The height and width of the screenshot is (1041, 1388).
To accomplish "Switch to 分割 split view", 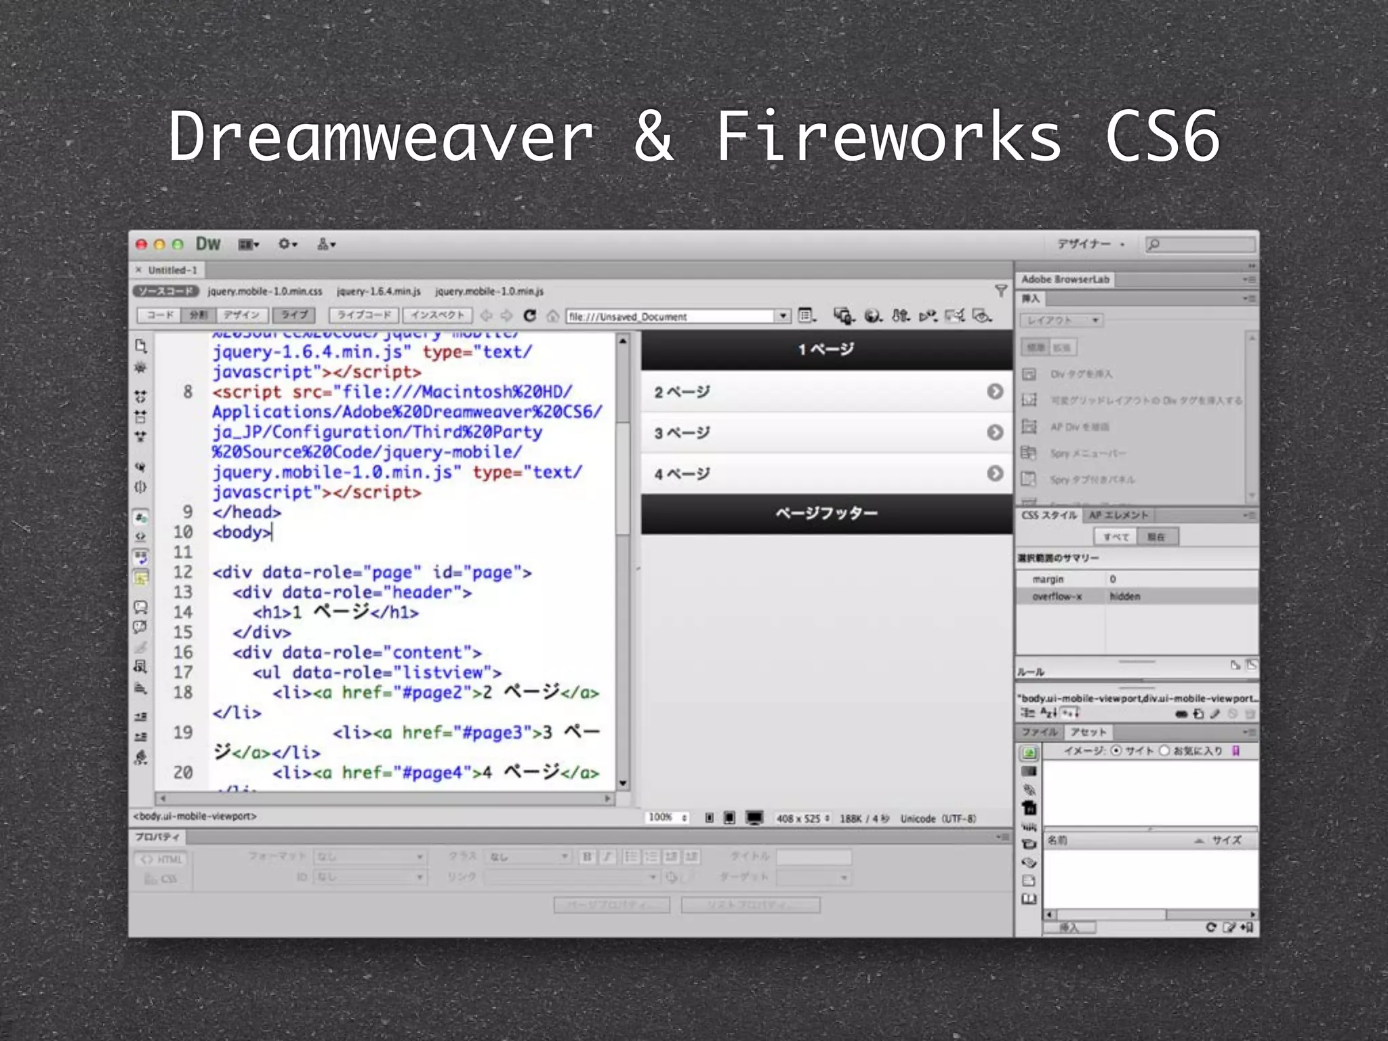I will tap(199, 315).
